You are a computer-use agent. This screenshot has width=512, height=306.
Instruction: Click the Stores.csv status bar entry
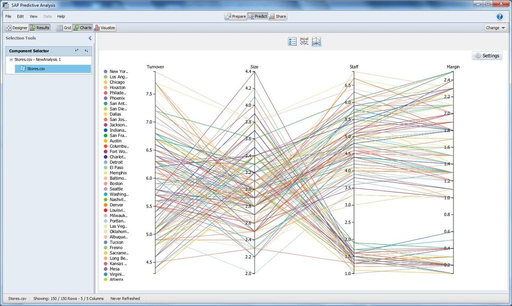[17, 298]
